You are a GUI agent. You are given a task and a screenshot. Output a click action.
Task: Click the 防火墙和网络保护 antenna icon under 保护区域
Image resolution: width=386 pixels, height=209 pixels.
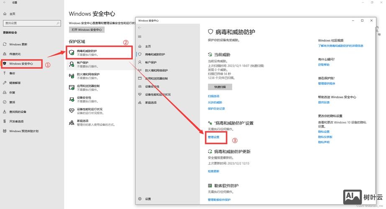coord(72,76)
